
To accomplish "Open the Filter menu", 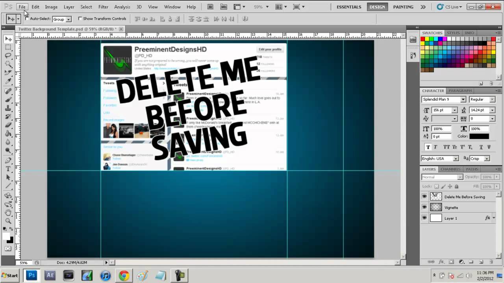I will 103,7.
